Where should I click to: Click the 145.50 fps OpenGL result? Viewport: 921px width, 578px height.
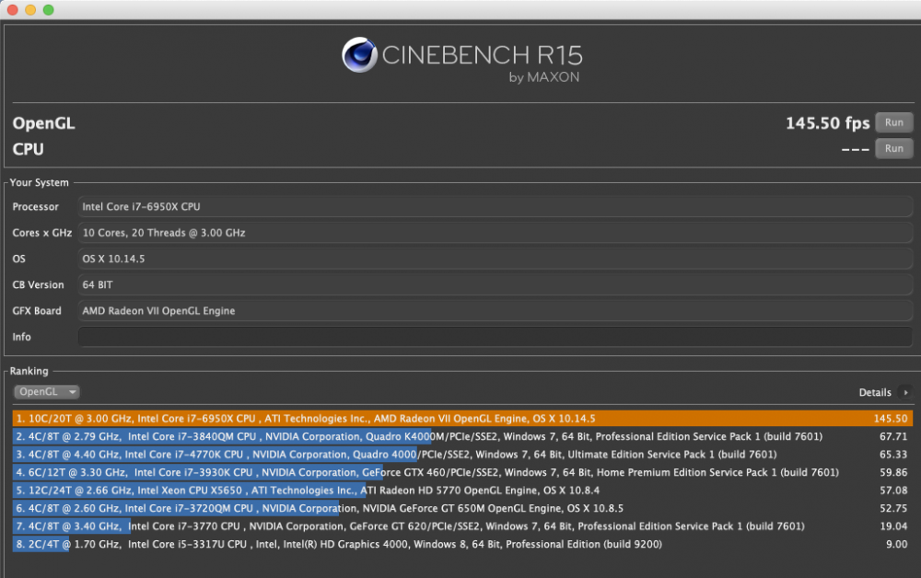(828, 123)
